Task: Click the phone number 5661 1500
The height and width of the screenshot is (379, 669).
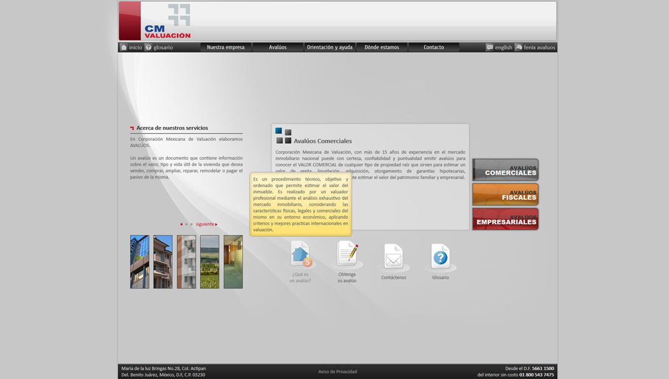Action: pyautogui.click(x=542, y=368)
